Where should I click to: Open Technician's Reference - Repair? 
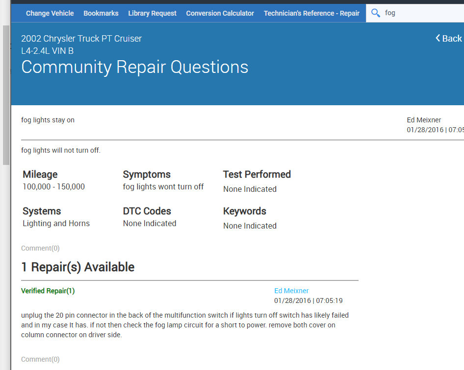click(311, 13)
